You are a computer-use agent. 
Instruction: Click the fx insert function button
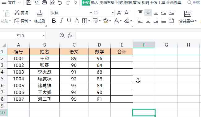(70, 35)
